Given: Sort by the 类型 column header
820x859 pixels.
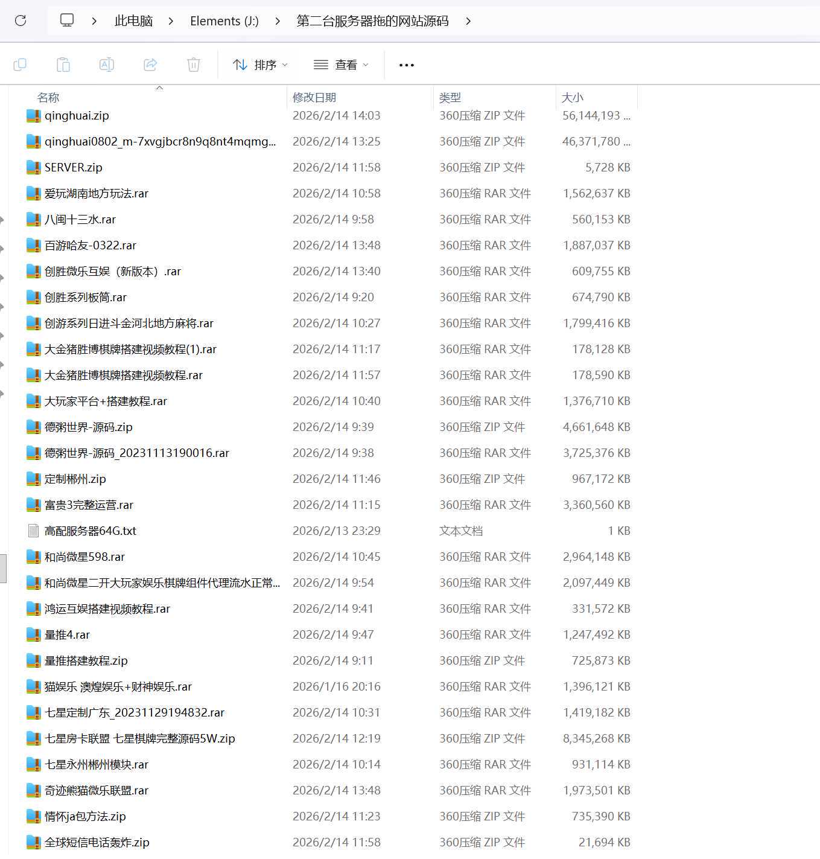Looking at the screenshot, I should (x=450, y=97).
